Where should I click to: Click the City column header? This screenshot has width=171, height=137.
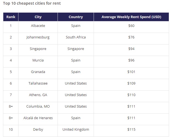tap(38, 17)
